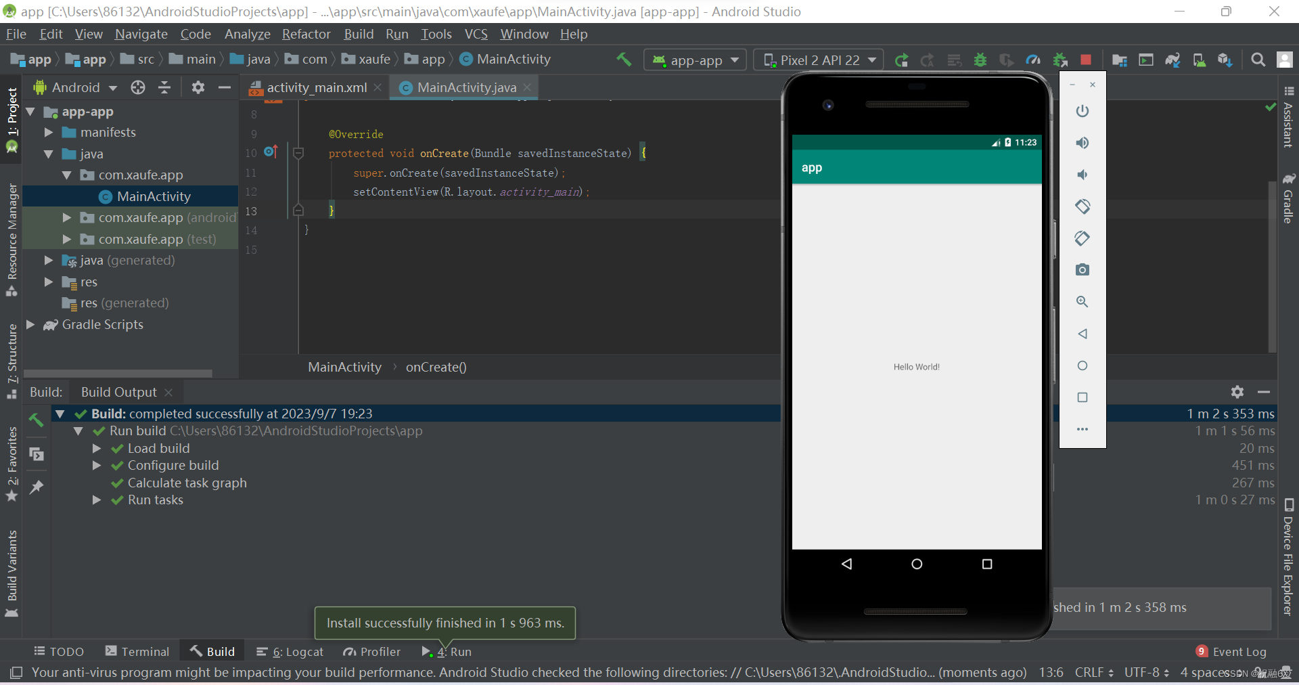Open the SDK Manager icon
The image size is (1299, 685).
[1225, 60]
